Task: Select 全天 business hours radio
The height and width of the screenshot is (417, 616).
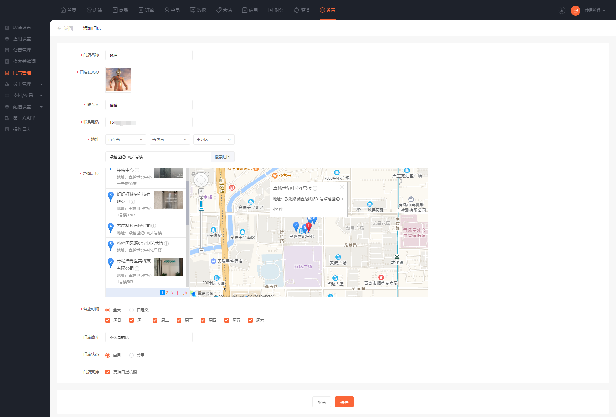Action: tap(108, 310)
